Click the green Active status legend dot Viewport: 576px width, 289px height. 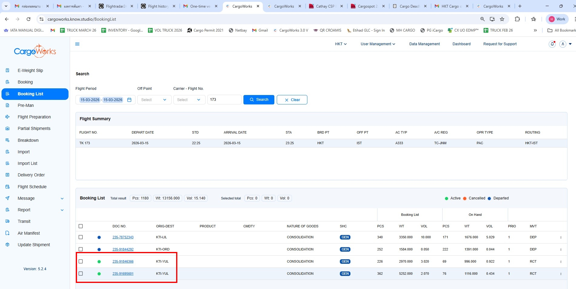[x=446, y=199]
